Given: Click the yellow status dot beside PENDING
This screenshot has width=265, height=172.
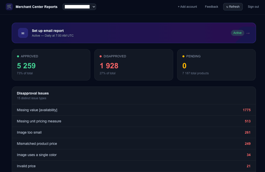Looking at the screenshot, I should pos(183,56).
